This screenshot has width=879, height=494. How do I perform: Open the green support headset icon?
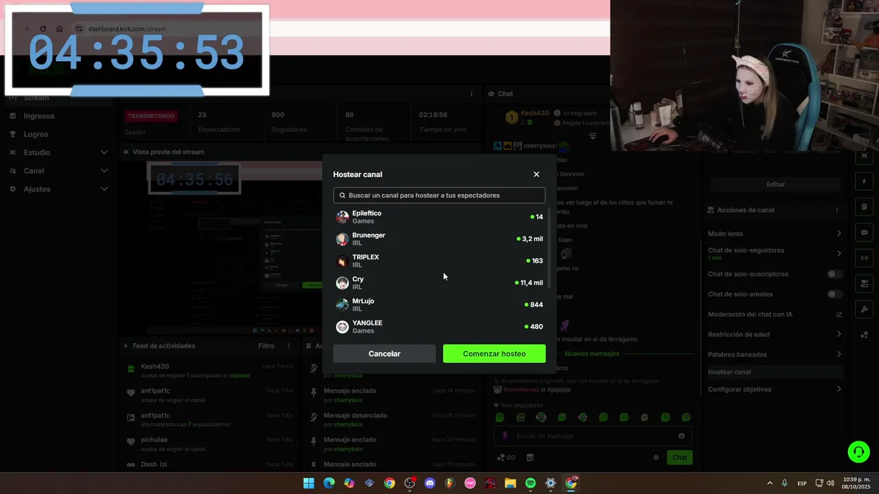click(858, 452)
